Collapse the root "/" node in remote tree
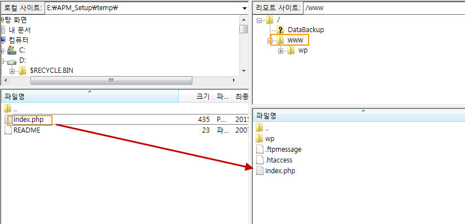Viewport: 465px width, 224px height. click(259, 20)
